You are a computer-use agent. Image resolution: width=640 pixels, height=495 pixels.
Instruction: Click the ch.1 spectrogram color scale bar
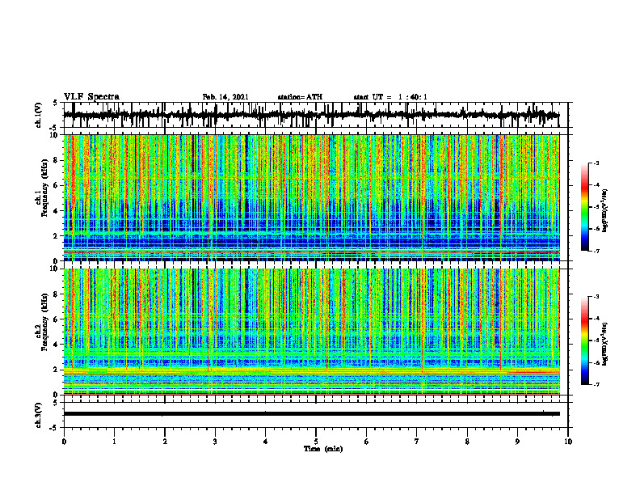(584, 207)
